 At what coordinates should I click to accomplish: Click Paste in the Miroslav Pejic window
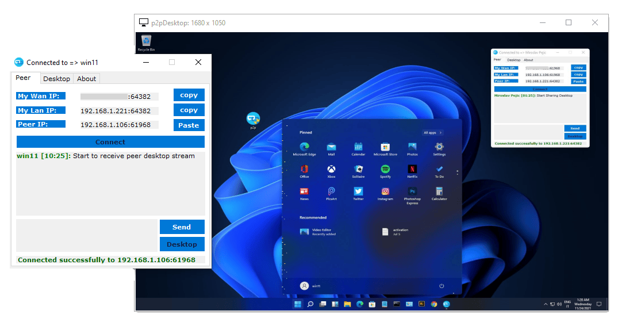(578, 82)
